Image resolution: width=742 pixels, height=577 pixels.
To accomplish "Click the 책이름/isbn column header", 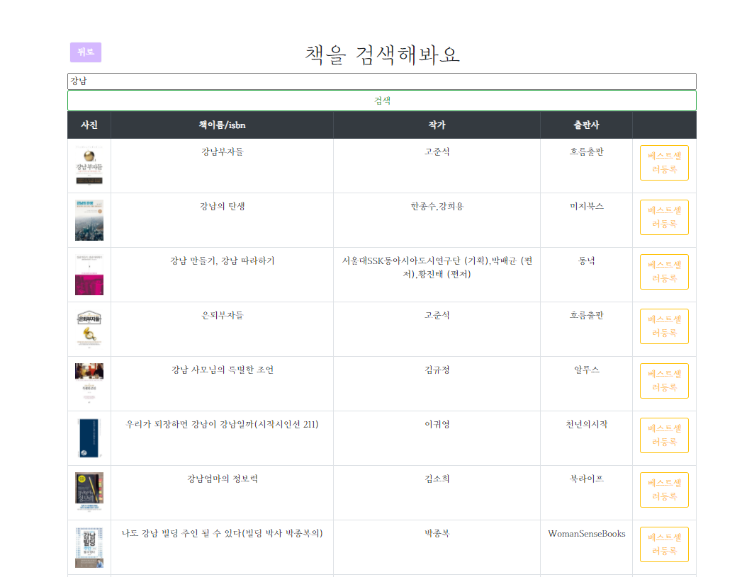I will [x=222, y=125].
